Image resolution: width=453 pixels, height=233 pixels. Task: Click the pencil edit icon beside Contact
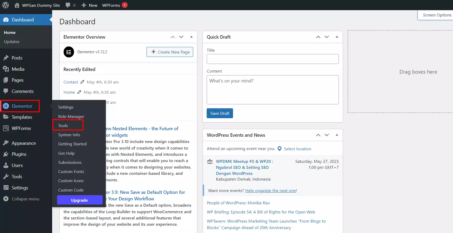pyautogui.click(x=82, y=82)
